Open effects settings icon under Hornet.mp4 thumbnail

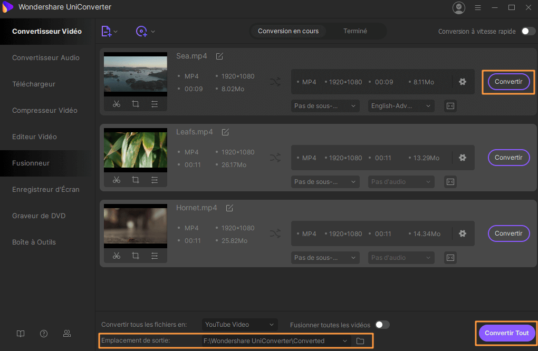[x=155, y=256]
